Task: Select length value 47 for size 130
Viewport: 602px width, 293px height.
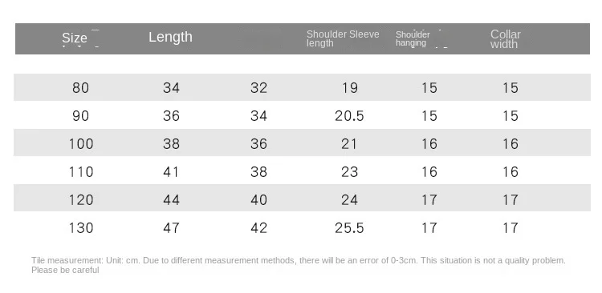Action: (171, 228)
